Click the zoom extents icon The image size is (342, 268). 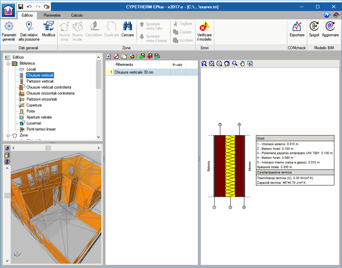click(211, 63)
